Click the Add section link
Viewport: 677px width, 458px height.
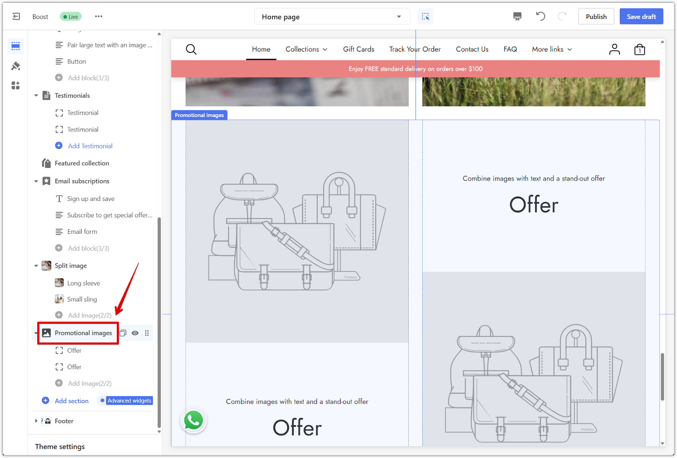[x=72, y=401]
